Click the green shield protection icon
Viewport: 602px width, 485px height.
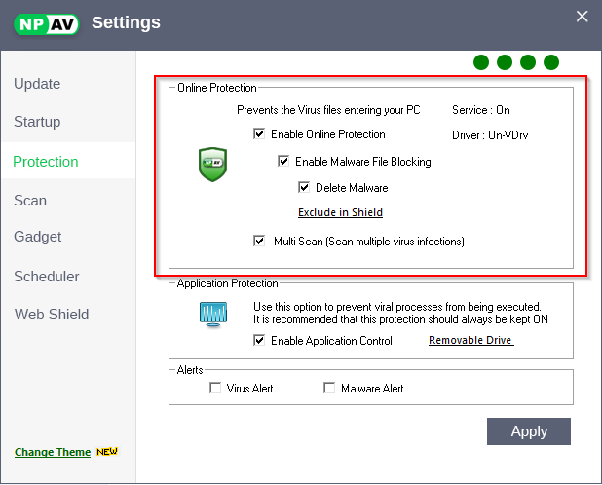click(x=212, y=164)
